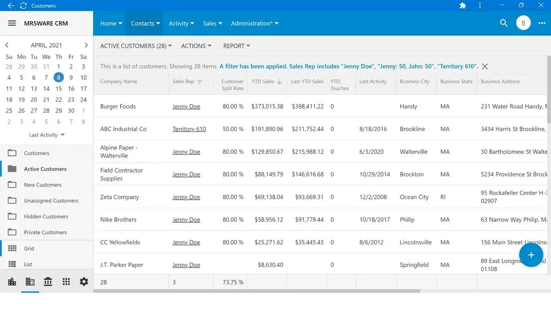551x310 pixels.
Task: Open the Sales menu
Action: click(x=212, y=23)
